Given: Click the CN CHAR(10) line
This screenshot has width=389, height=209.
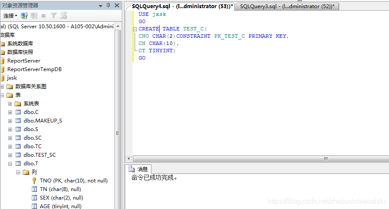Looking at the screenshot, I should [159, 43].
